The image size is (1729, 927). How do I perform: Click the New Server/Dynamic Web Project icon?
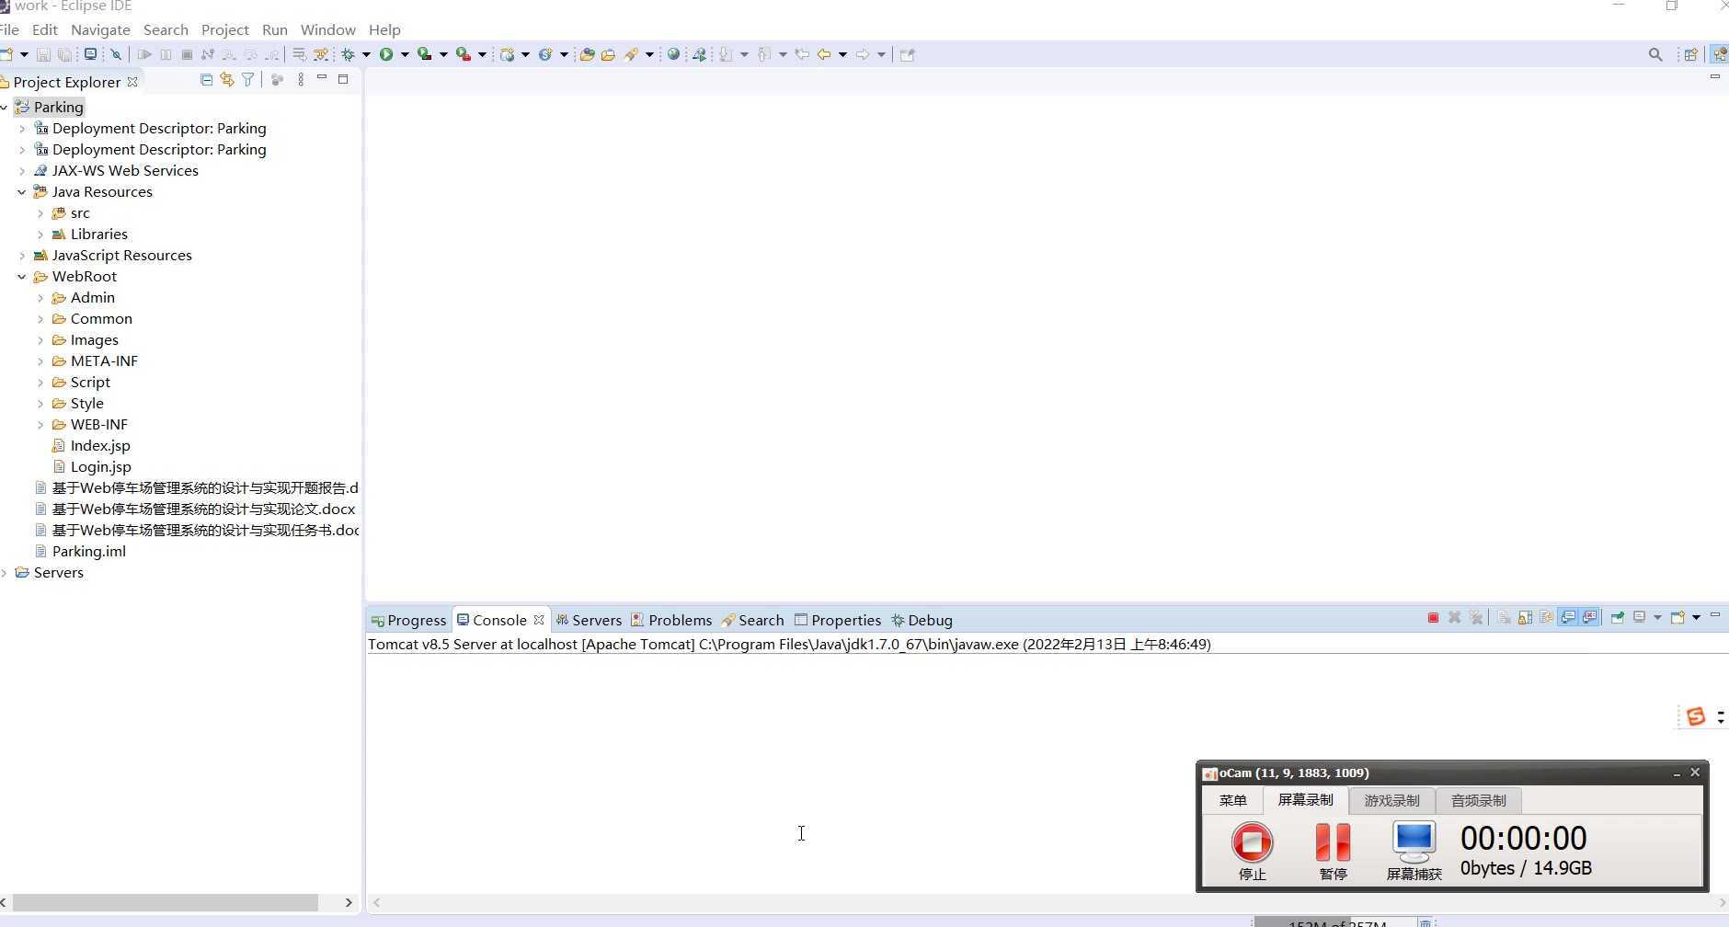point(507,54)
